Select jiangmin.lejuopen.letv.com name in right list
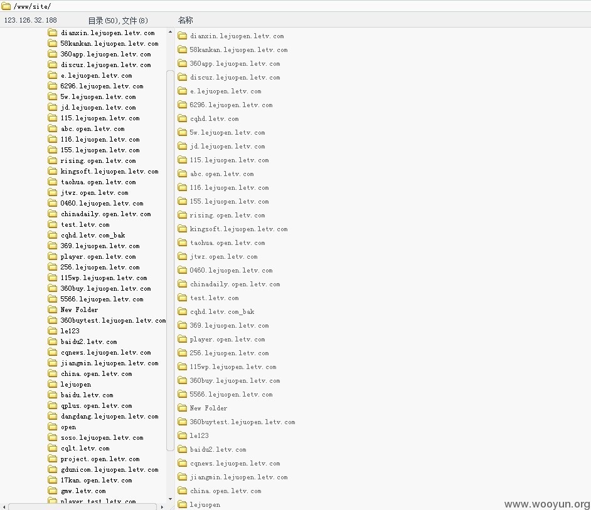Image resolution: width=591 pixels, height=510 pixels. [x=238, y=477]
